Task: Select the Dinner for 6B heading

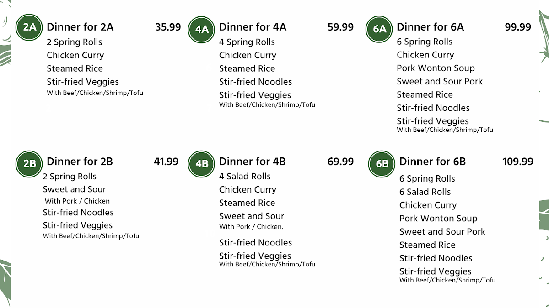Action: point(432,162)
